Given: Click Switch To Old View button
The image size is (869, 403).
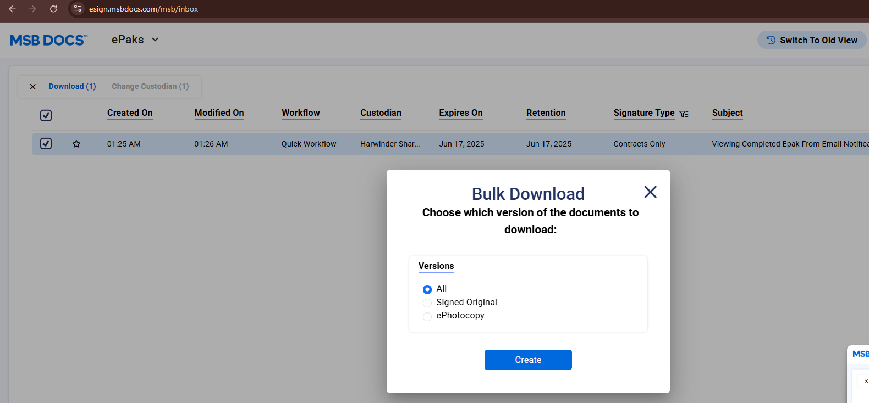Looking at the screenshot, I should [812, 40].
